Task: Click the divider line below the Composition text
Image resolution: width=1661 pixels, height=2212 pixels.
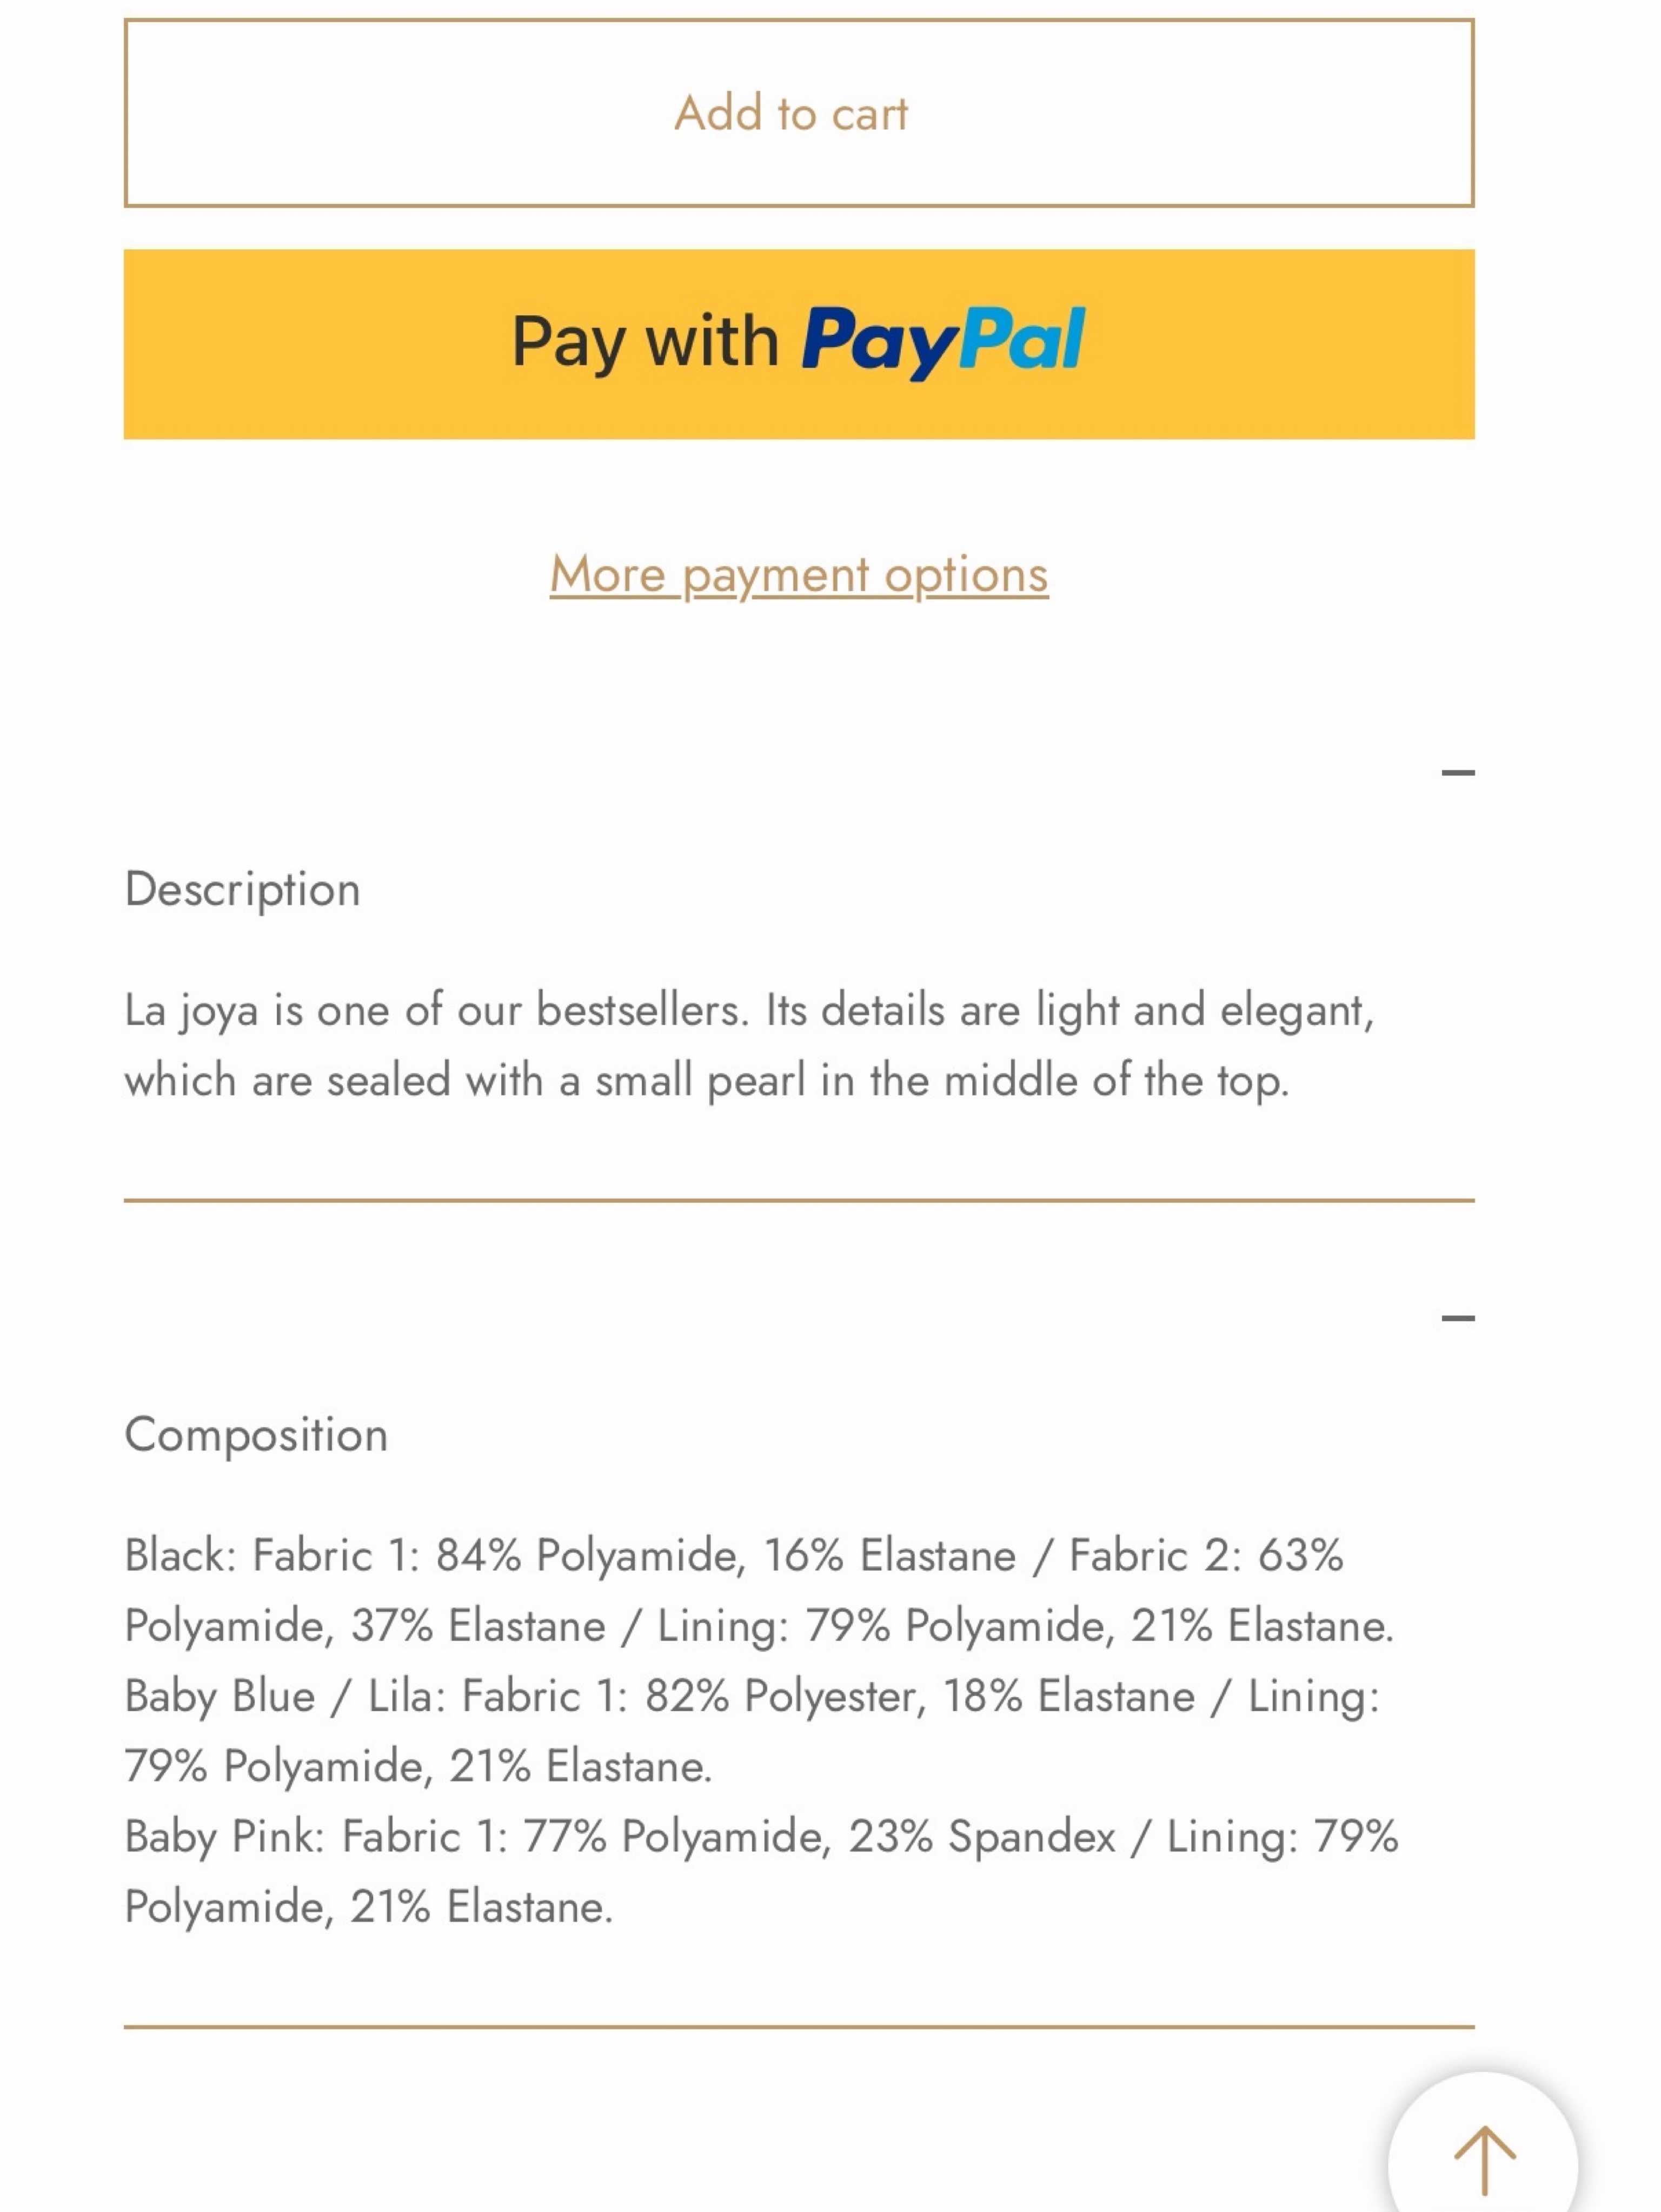Action: coord(799,2027)
